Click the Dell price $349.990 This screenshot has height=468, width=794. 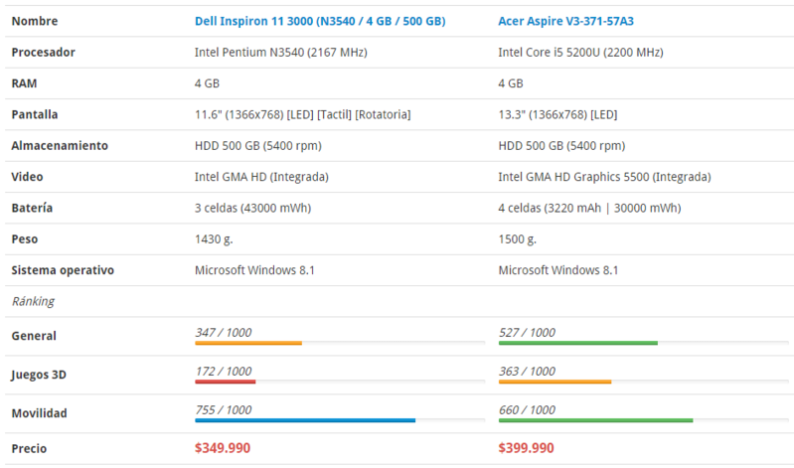tap(223, 448)
